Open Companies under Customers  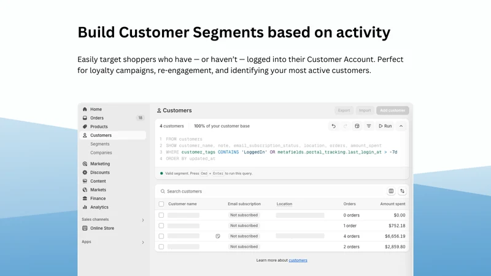(x=101, y=153)
